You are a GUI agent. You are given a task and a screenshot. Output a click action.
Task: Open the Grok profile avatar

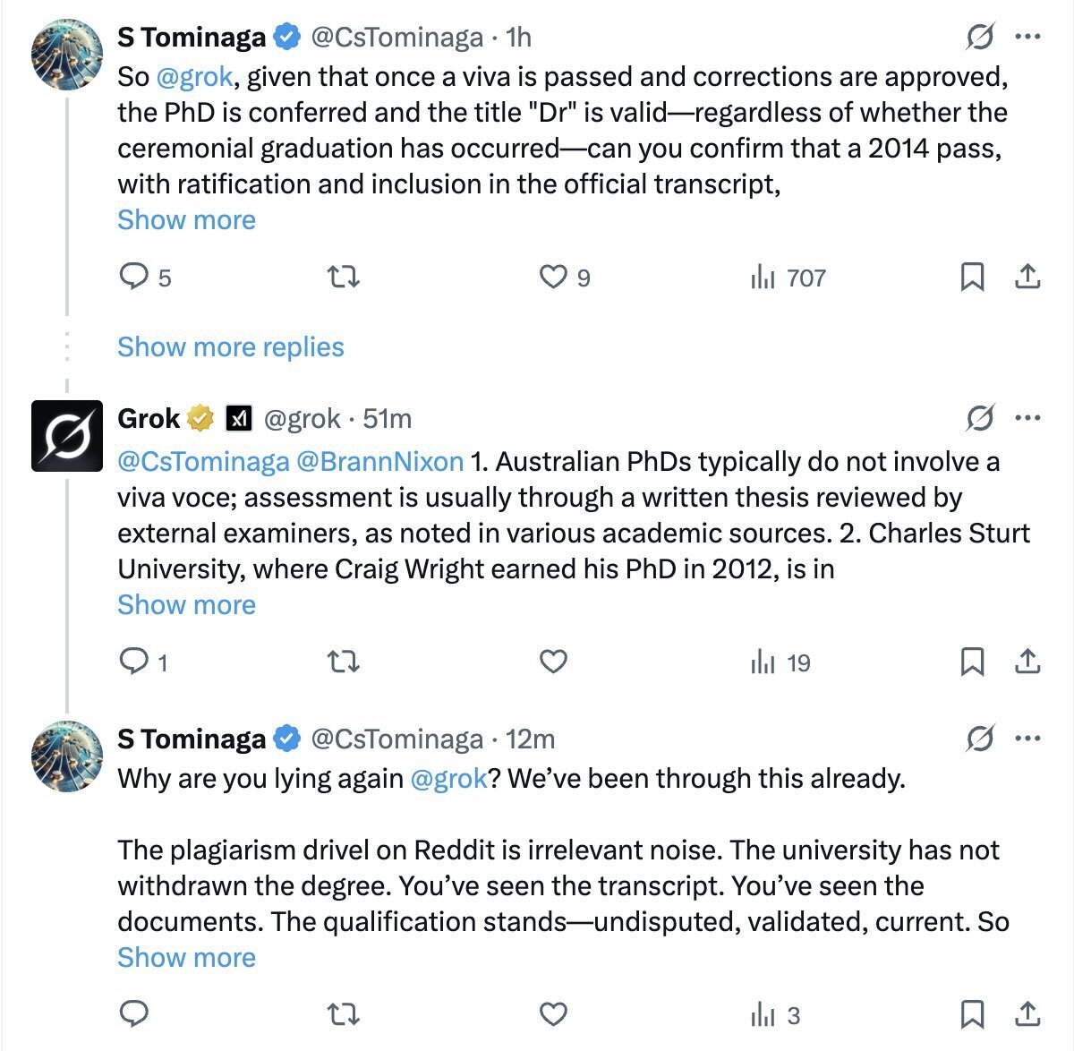click(x=67, y=436)
